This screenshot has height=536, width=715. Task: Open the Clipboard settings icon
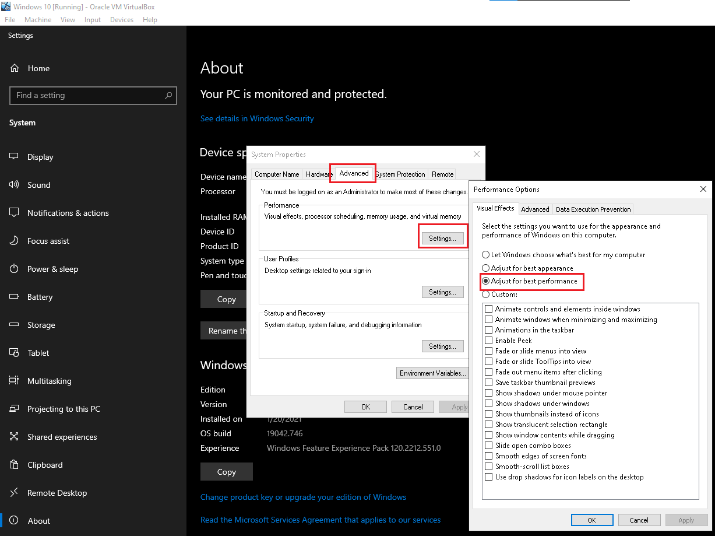click(15, 465)
